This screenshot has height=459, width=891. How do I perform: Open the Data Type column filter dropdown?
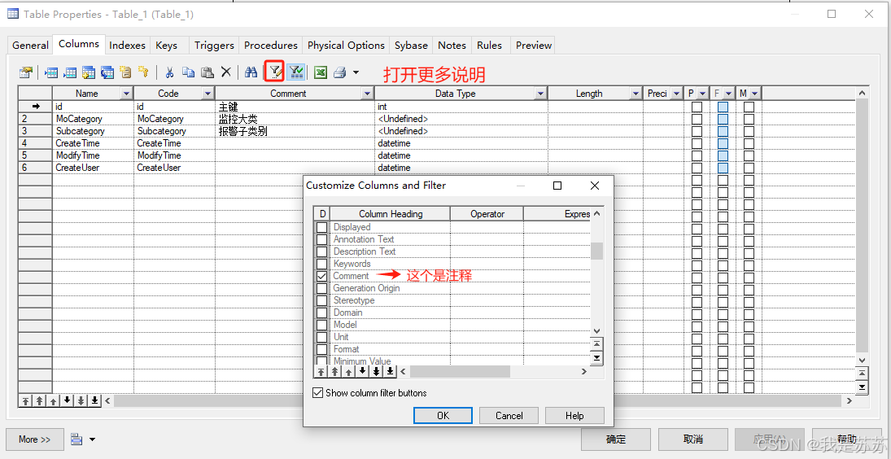[540, 94]
